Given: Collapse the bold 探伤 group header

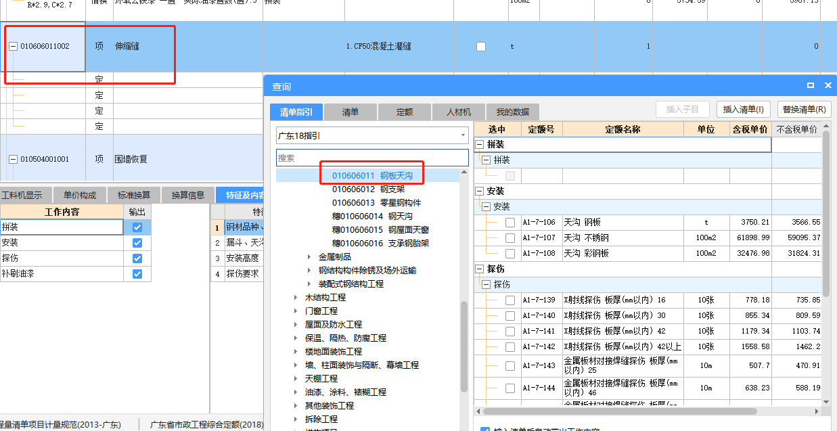Looking at the screenshot, I should point(480,269).
